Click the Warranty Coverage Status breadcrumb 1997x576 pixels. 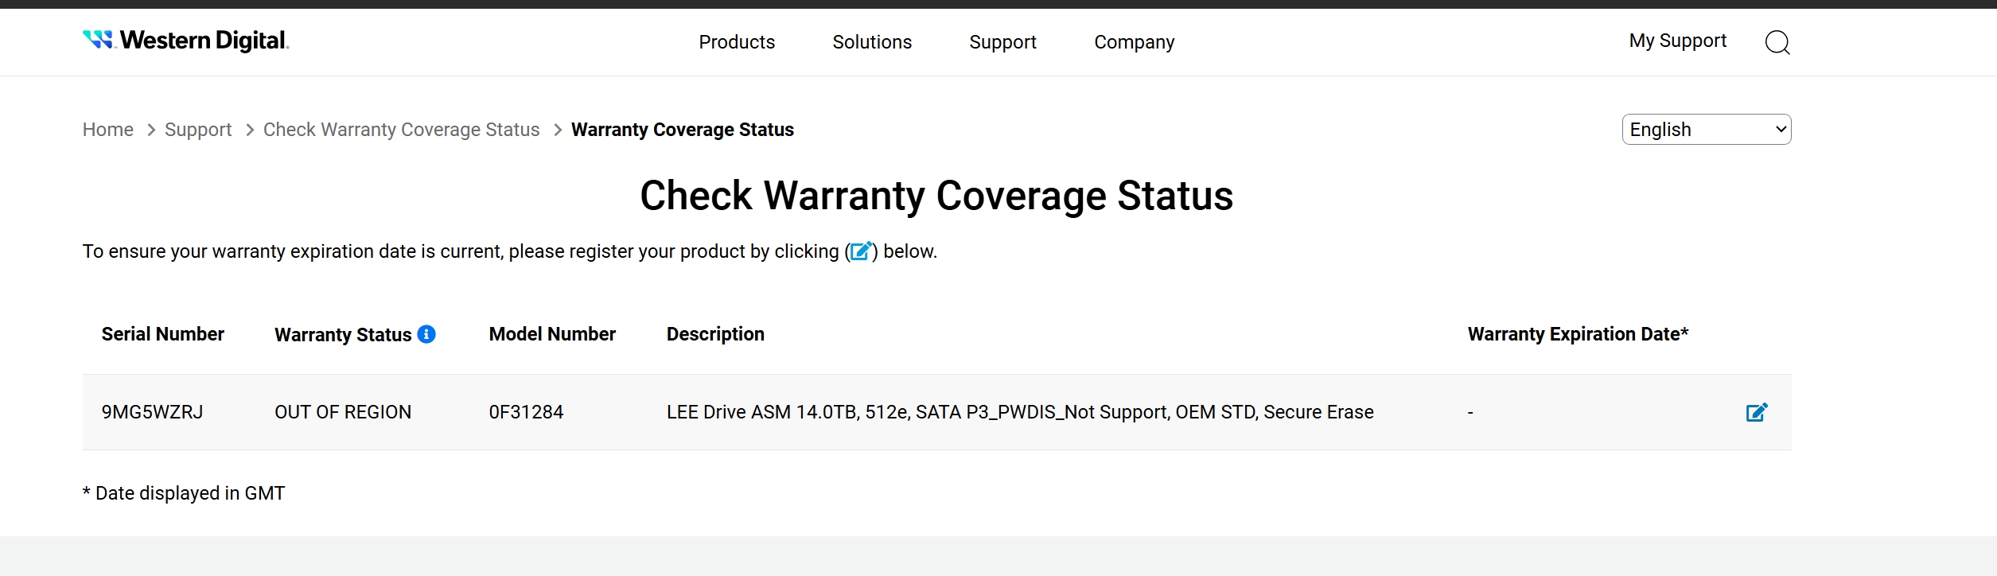point(683,130)
